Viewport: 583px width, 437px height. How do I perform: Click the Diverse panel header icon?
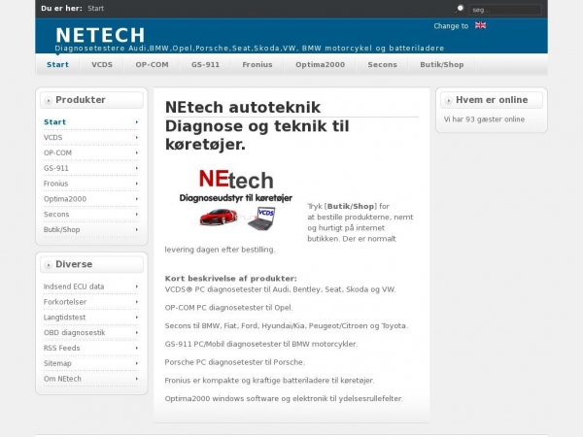tap(48, 264)
